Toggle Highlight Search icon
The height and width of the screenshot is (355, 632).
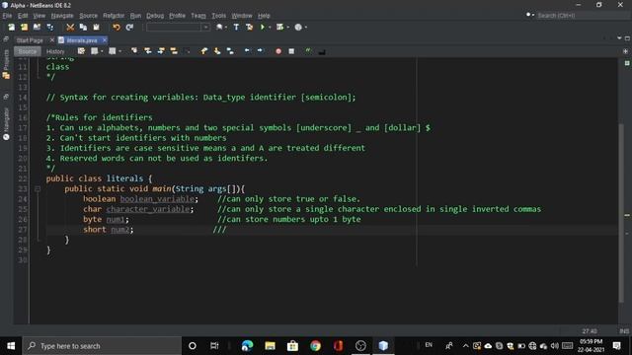(174, 51)
